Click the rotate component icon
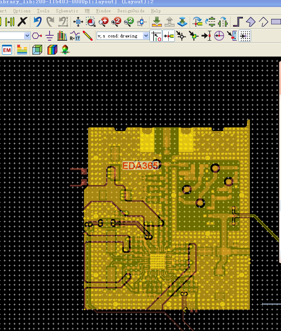 [x=197, y=22]
